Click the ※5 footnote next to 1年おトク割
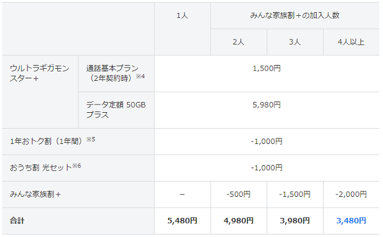Screen dimensions: 383x237 [x=91, y=140]
